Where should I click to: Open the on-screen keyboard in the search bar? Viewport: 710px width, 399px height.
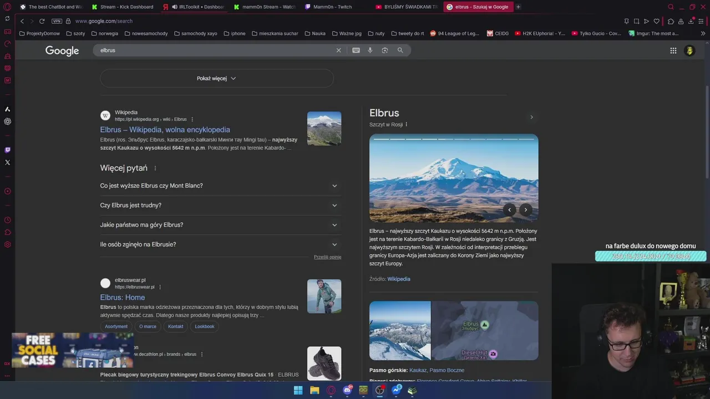[x=356, y=50]
